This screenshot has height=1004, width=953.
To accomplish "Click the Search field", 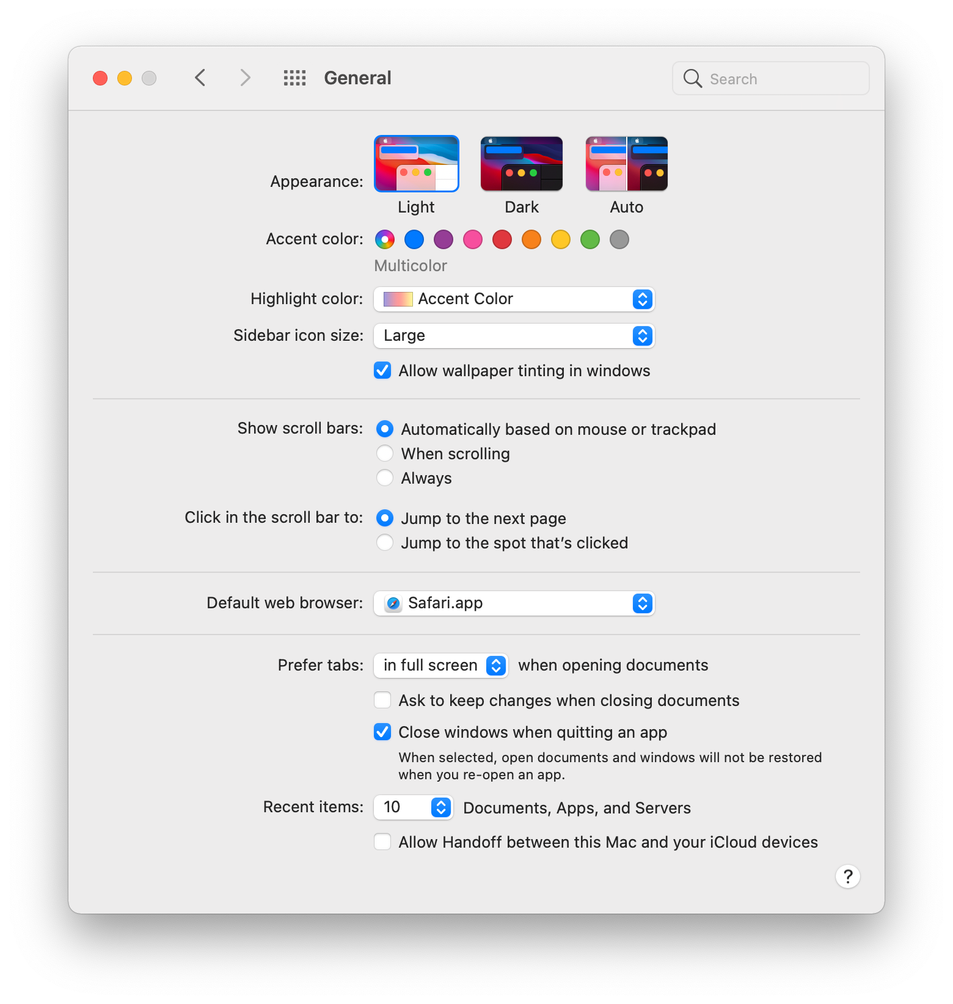I will (x=771, y=78).
